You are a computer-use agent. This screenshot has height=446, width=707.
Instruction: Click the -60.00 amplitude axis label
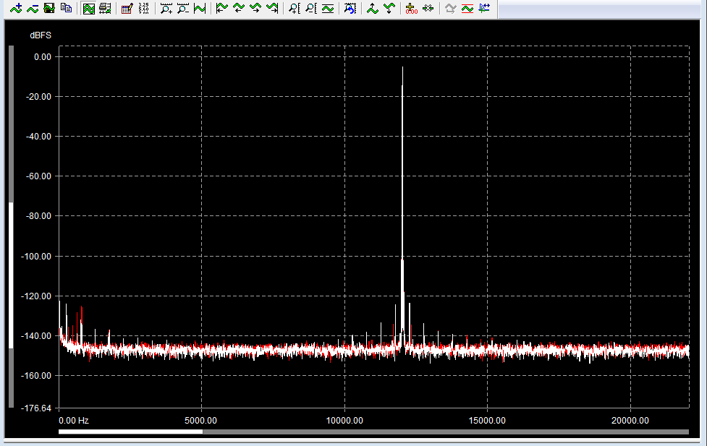pyautogui.click(x=38, y=176)
